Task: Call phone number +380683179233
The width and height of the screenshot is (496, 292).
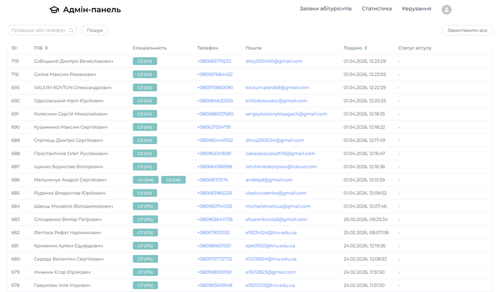Action: coord(214,61)
